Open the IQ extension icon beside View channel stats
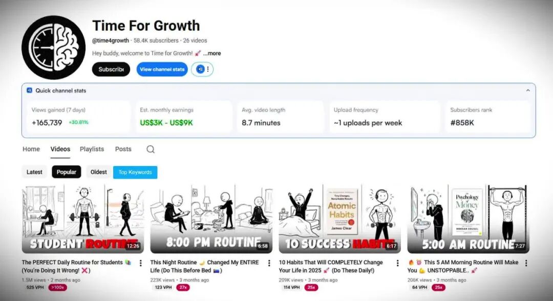 200,69
